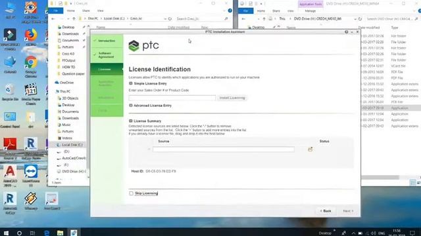Open address history dropdown in Creo_lic window
Image resolution: width=421 pixels, height=236 pixels.
coord(165,19)
